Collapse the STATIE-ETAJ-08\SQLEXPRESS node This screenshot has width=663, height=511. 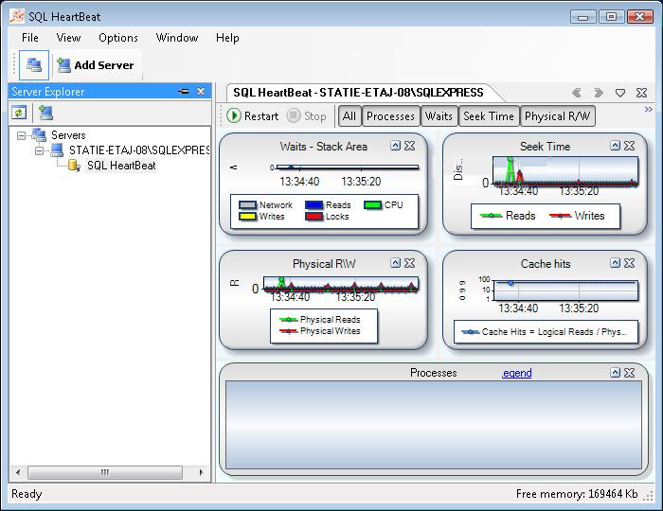[40, 150]
